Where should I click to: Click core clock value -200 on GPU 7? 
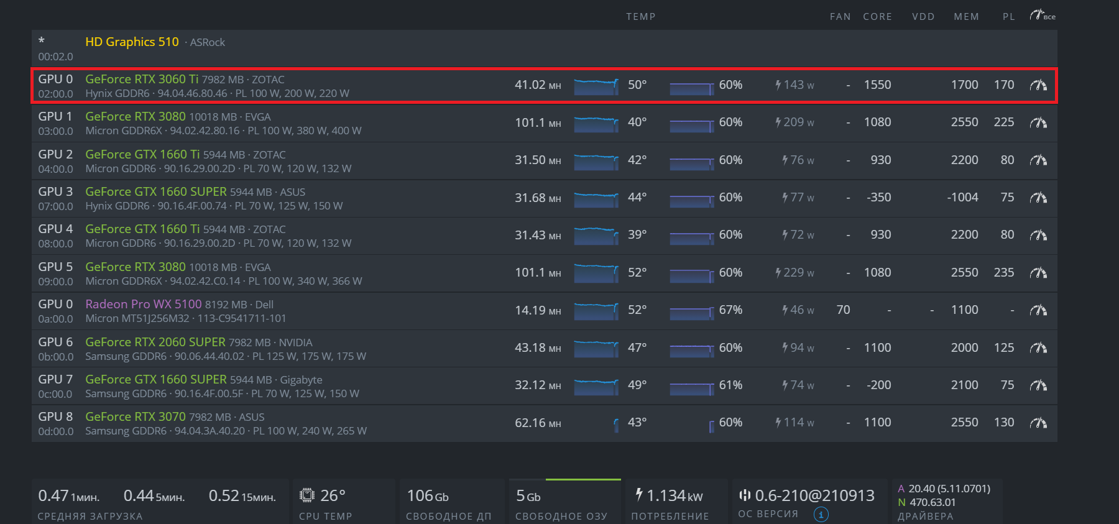(x=878, y=385)
